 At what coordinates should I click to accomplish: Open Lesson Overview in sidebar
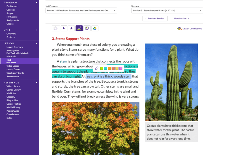15,47
